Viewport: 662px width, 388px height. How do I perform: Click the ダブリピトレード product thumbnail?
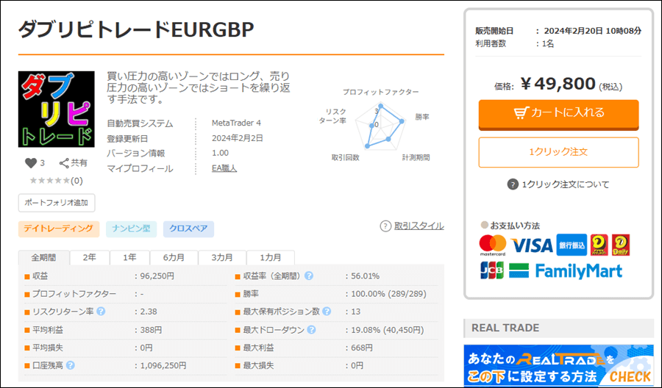(x=57, y=109)
